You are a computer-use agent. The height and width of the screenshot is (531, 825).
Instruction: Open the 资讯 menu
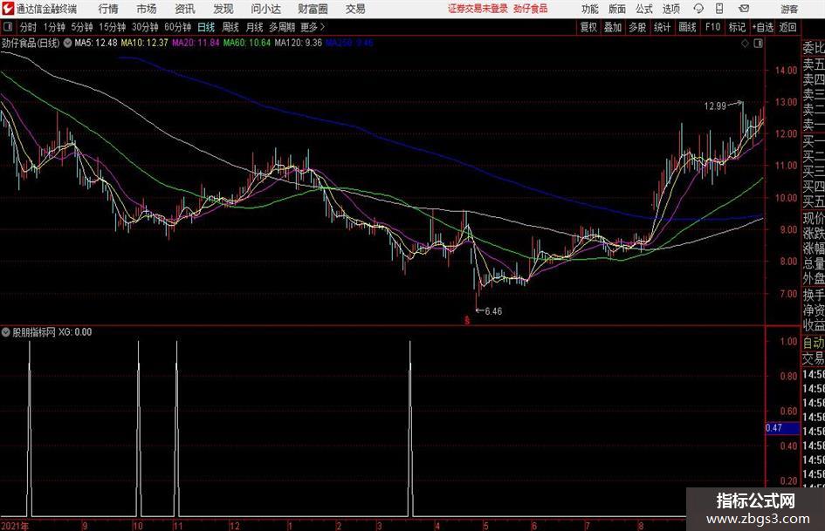click(185, 9)
